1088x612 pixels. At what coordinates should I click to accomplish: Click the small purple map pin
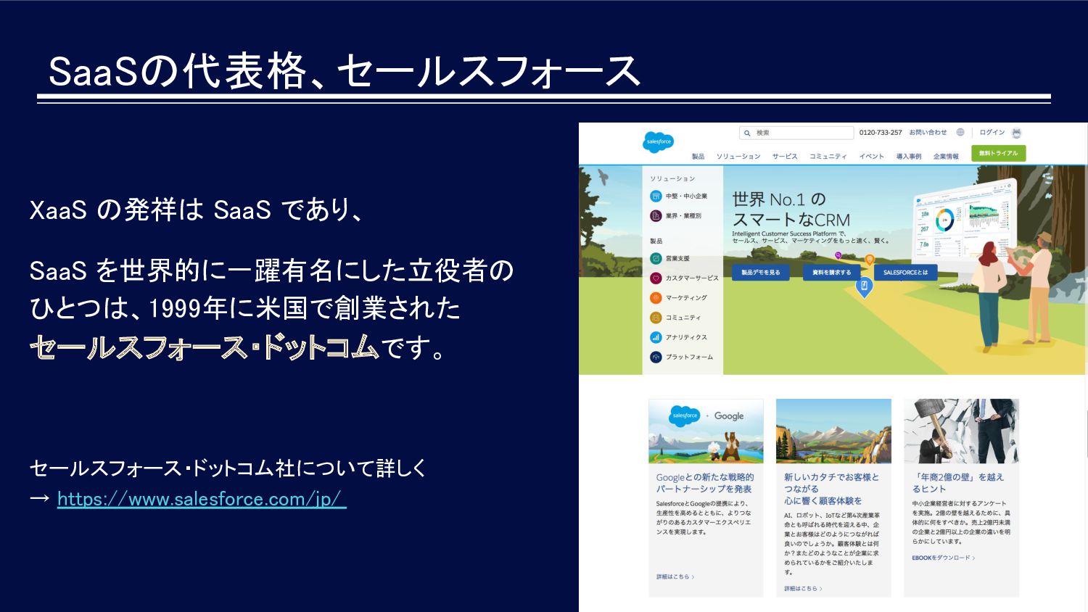click(x=838, y=256)
